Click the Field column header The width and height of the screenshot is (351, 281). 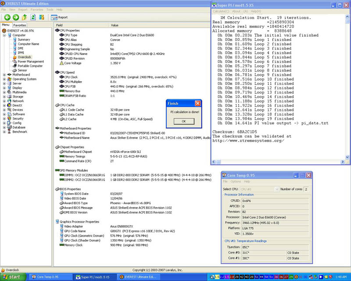coord(81,25)
